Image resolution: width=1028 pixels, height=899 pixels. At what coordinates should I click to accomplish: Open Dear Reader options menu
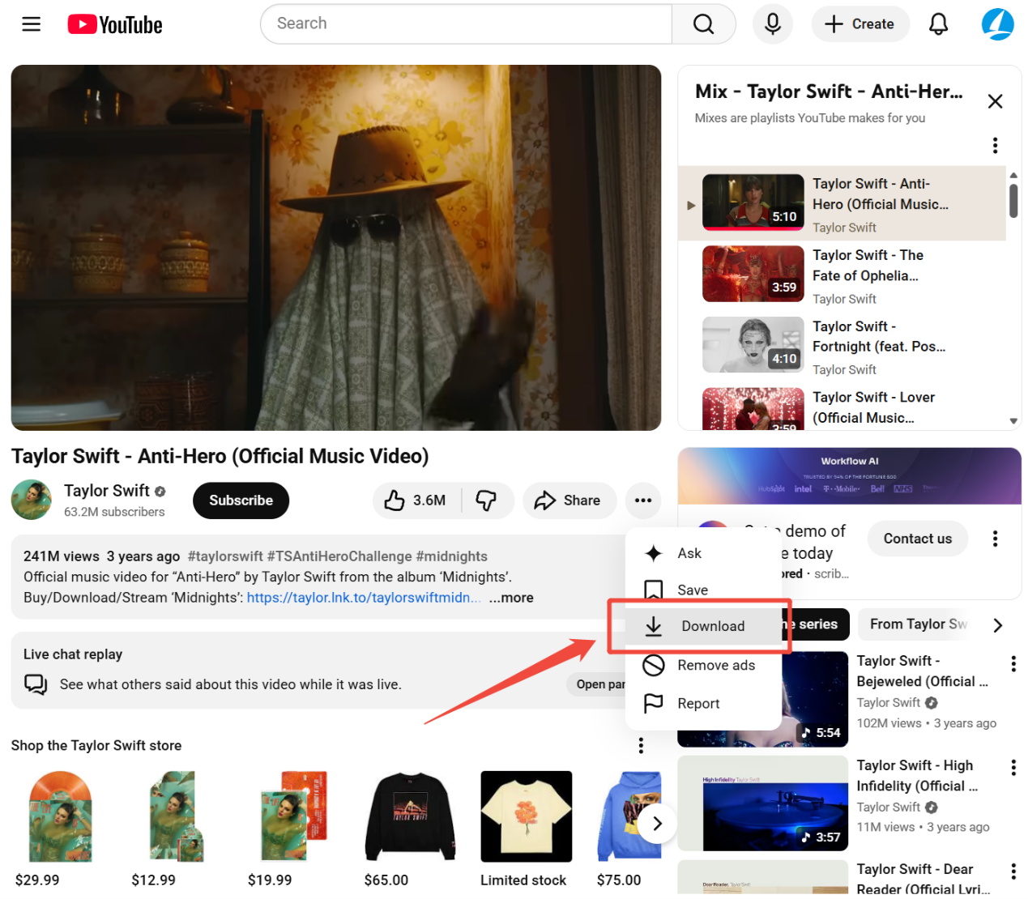point(1013,871)
